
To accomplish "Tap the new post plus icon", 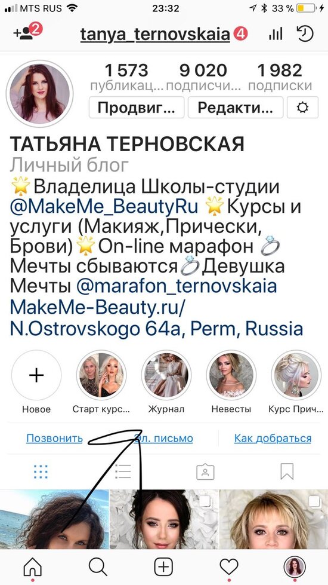I will click(x=163, y=567).
